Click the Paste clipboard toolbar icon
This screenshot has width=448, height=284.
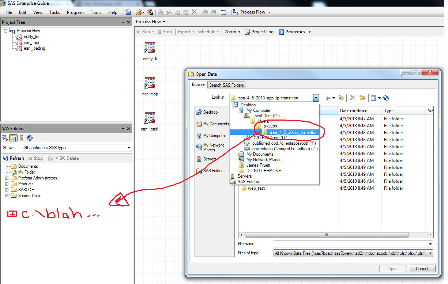[x=186, y=12]
